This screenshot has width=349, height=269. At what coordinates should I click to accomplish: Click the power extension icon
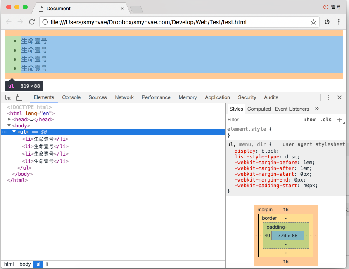pos(327,22)
